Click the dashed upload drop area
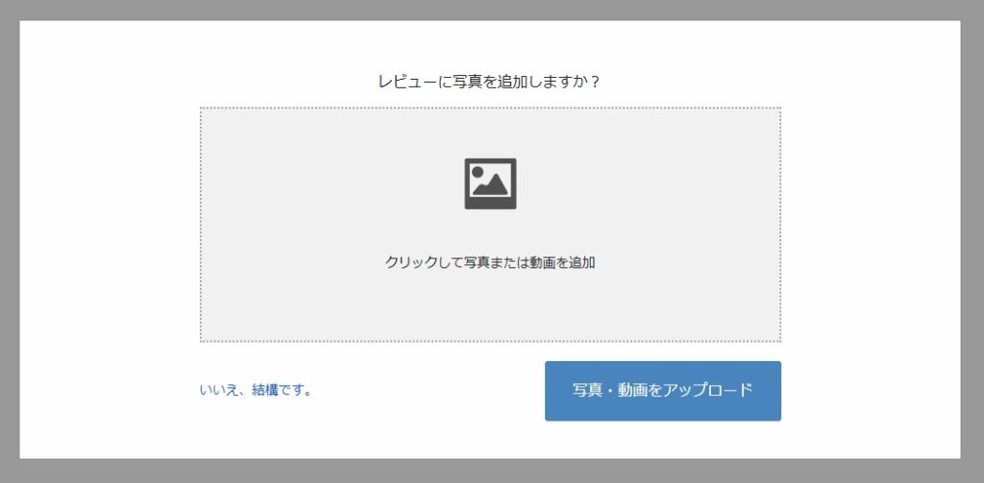 click(x=490, y=225)
